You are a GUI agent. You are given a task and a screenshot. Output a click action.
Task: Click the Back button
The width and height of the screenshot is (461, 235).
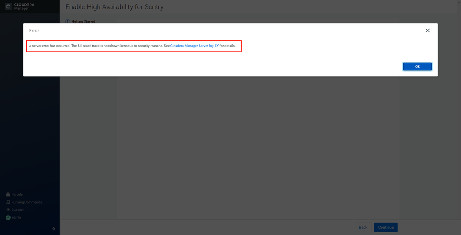coord(363,227)
